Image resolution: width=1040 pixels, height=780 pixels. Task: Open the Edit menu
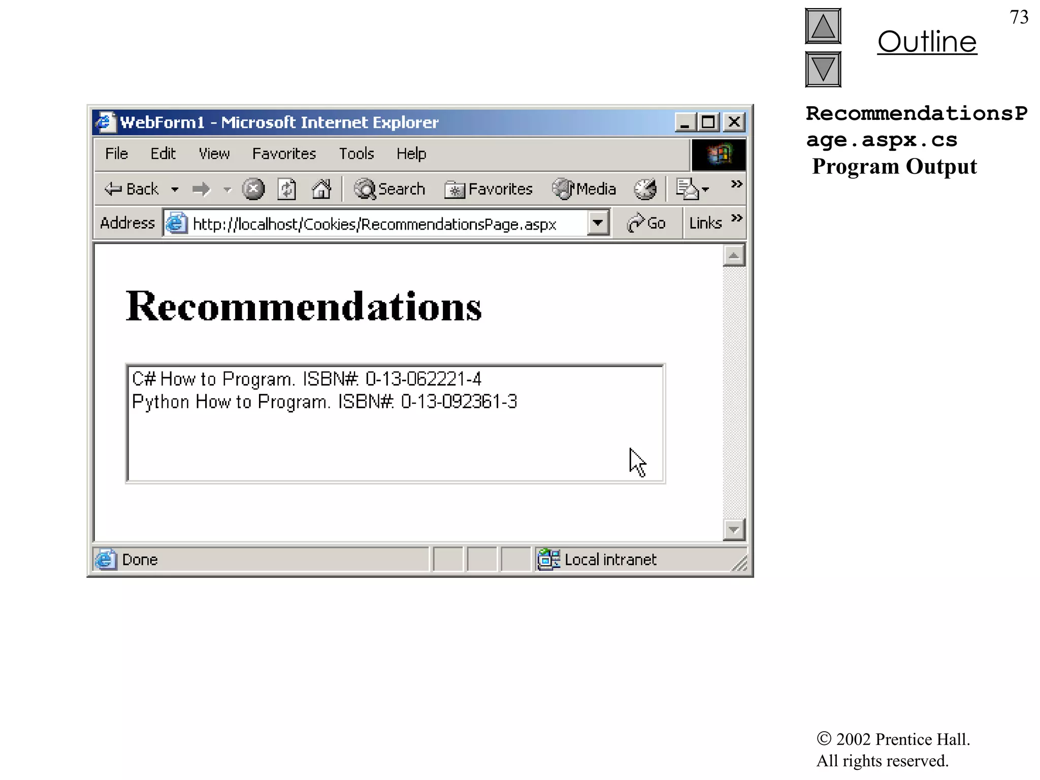[x=162, y=153]
